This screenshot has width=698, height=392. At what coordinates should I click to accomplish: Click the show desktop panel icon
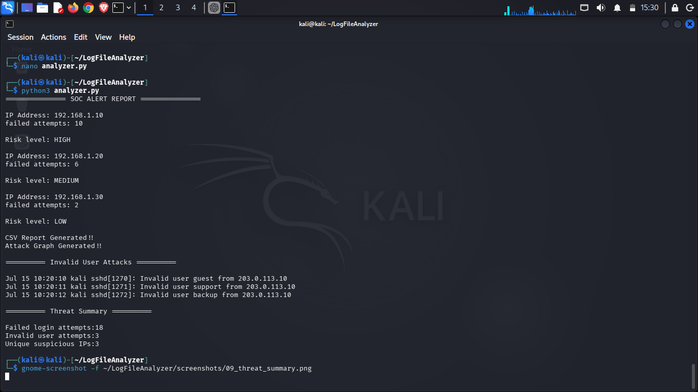pos(27,8)
